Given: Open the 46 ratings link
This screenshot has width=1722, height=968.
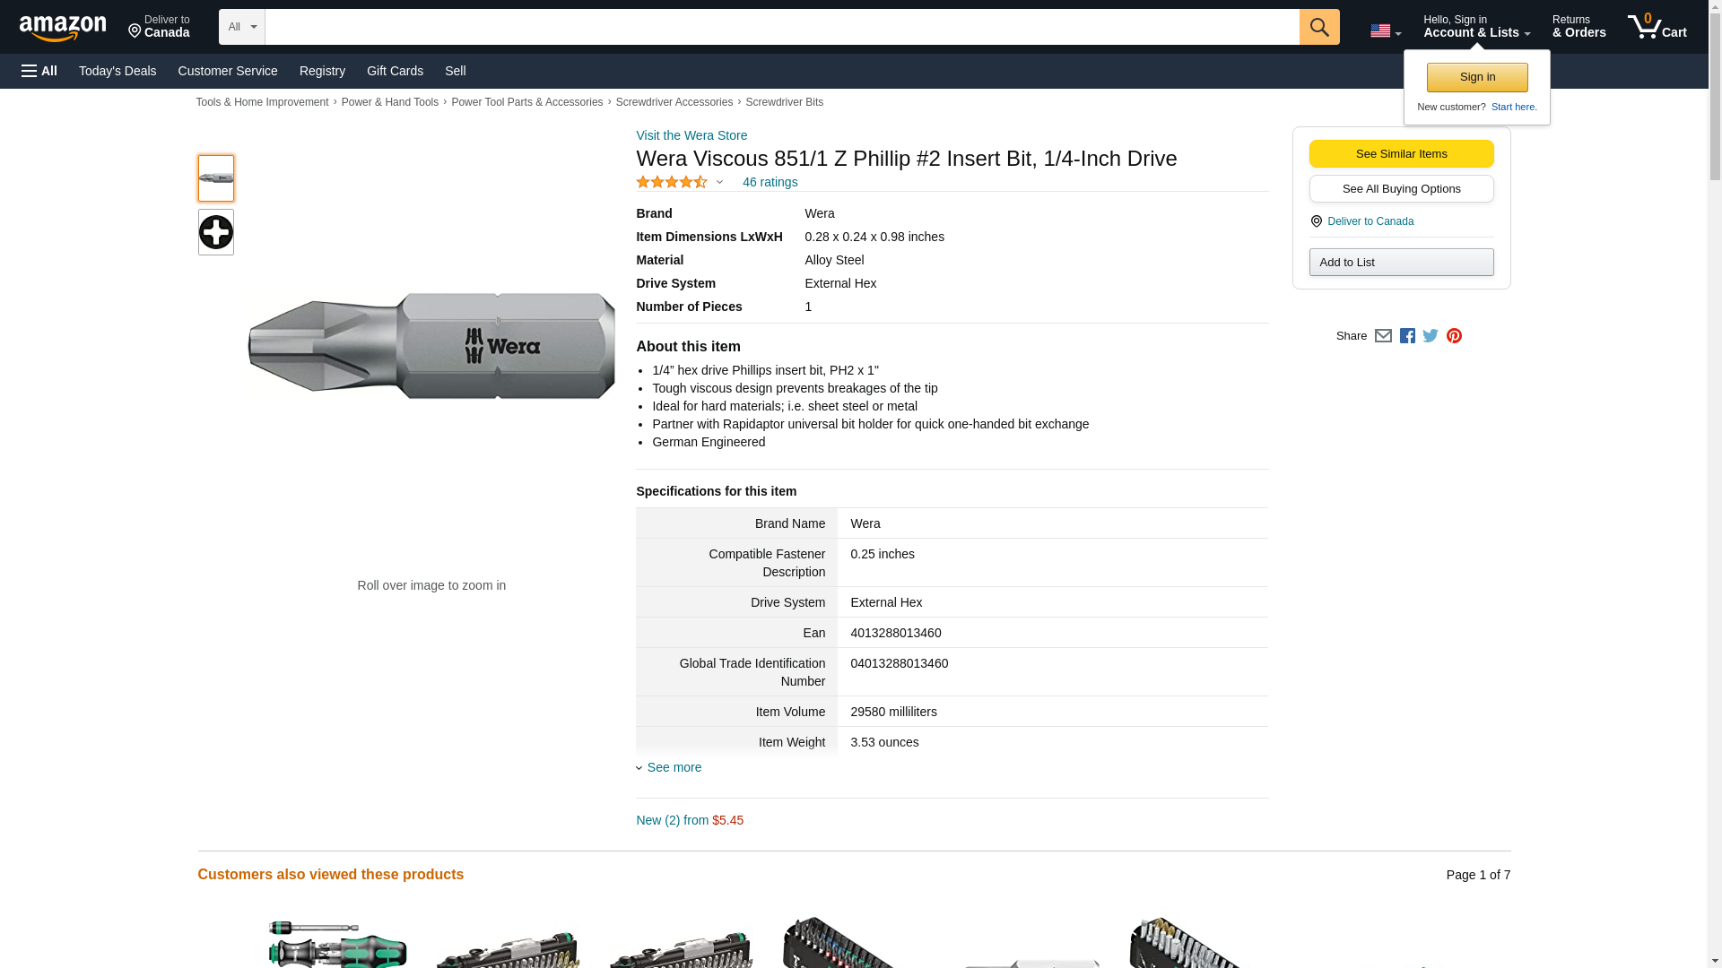Looking at the screenshot, I should (x=770, y=182).
